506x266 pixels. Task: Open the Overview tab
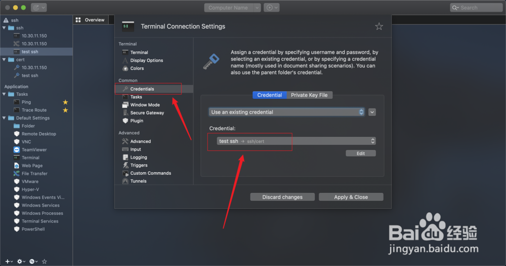click(91, 20)
